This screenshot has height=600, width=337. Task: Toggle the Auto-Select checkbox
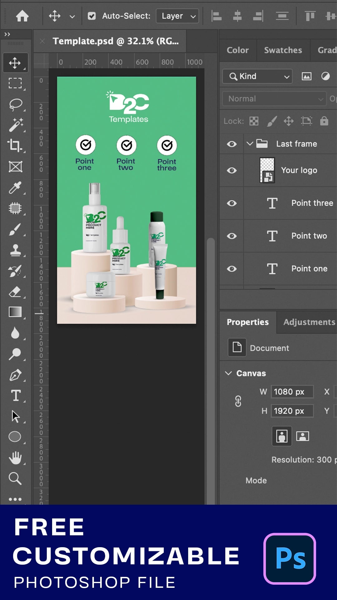(92, 16)
